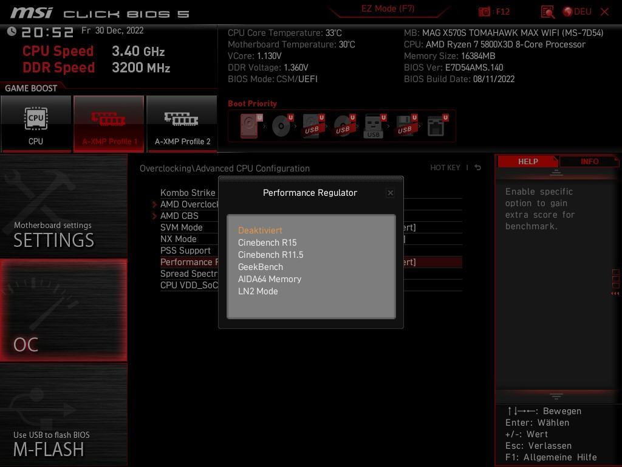
Task: Click the date Fr 30 Dec, 2022
Action: [112, 30]
